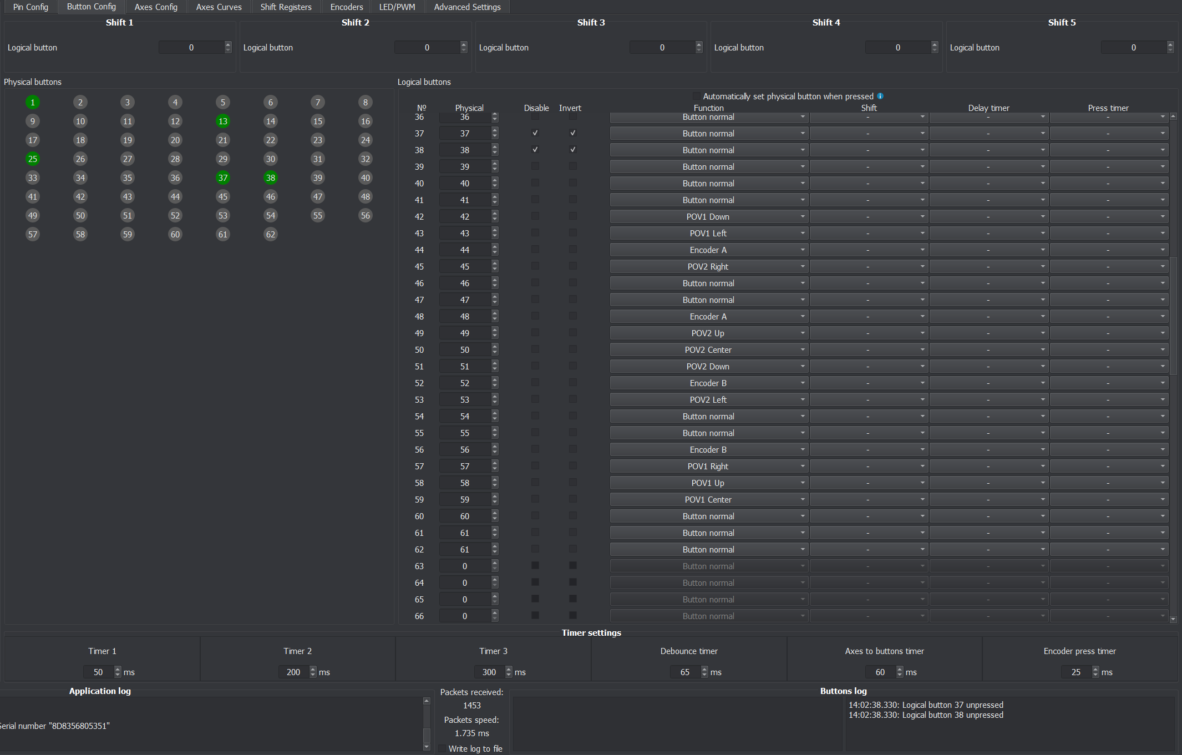
Task: Enable 'Automatically set physical button when pressed'
Action: coord(697,96)
